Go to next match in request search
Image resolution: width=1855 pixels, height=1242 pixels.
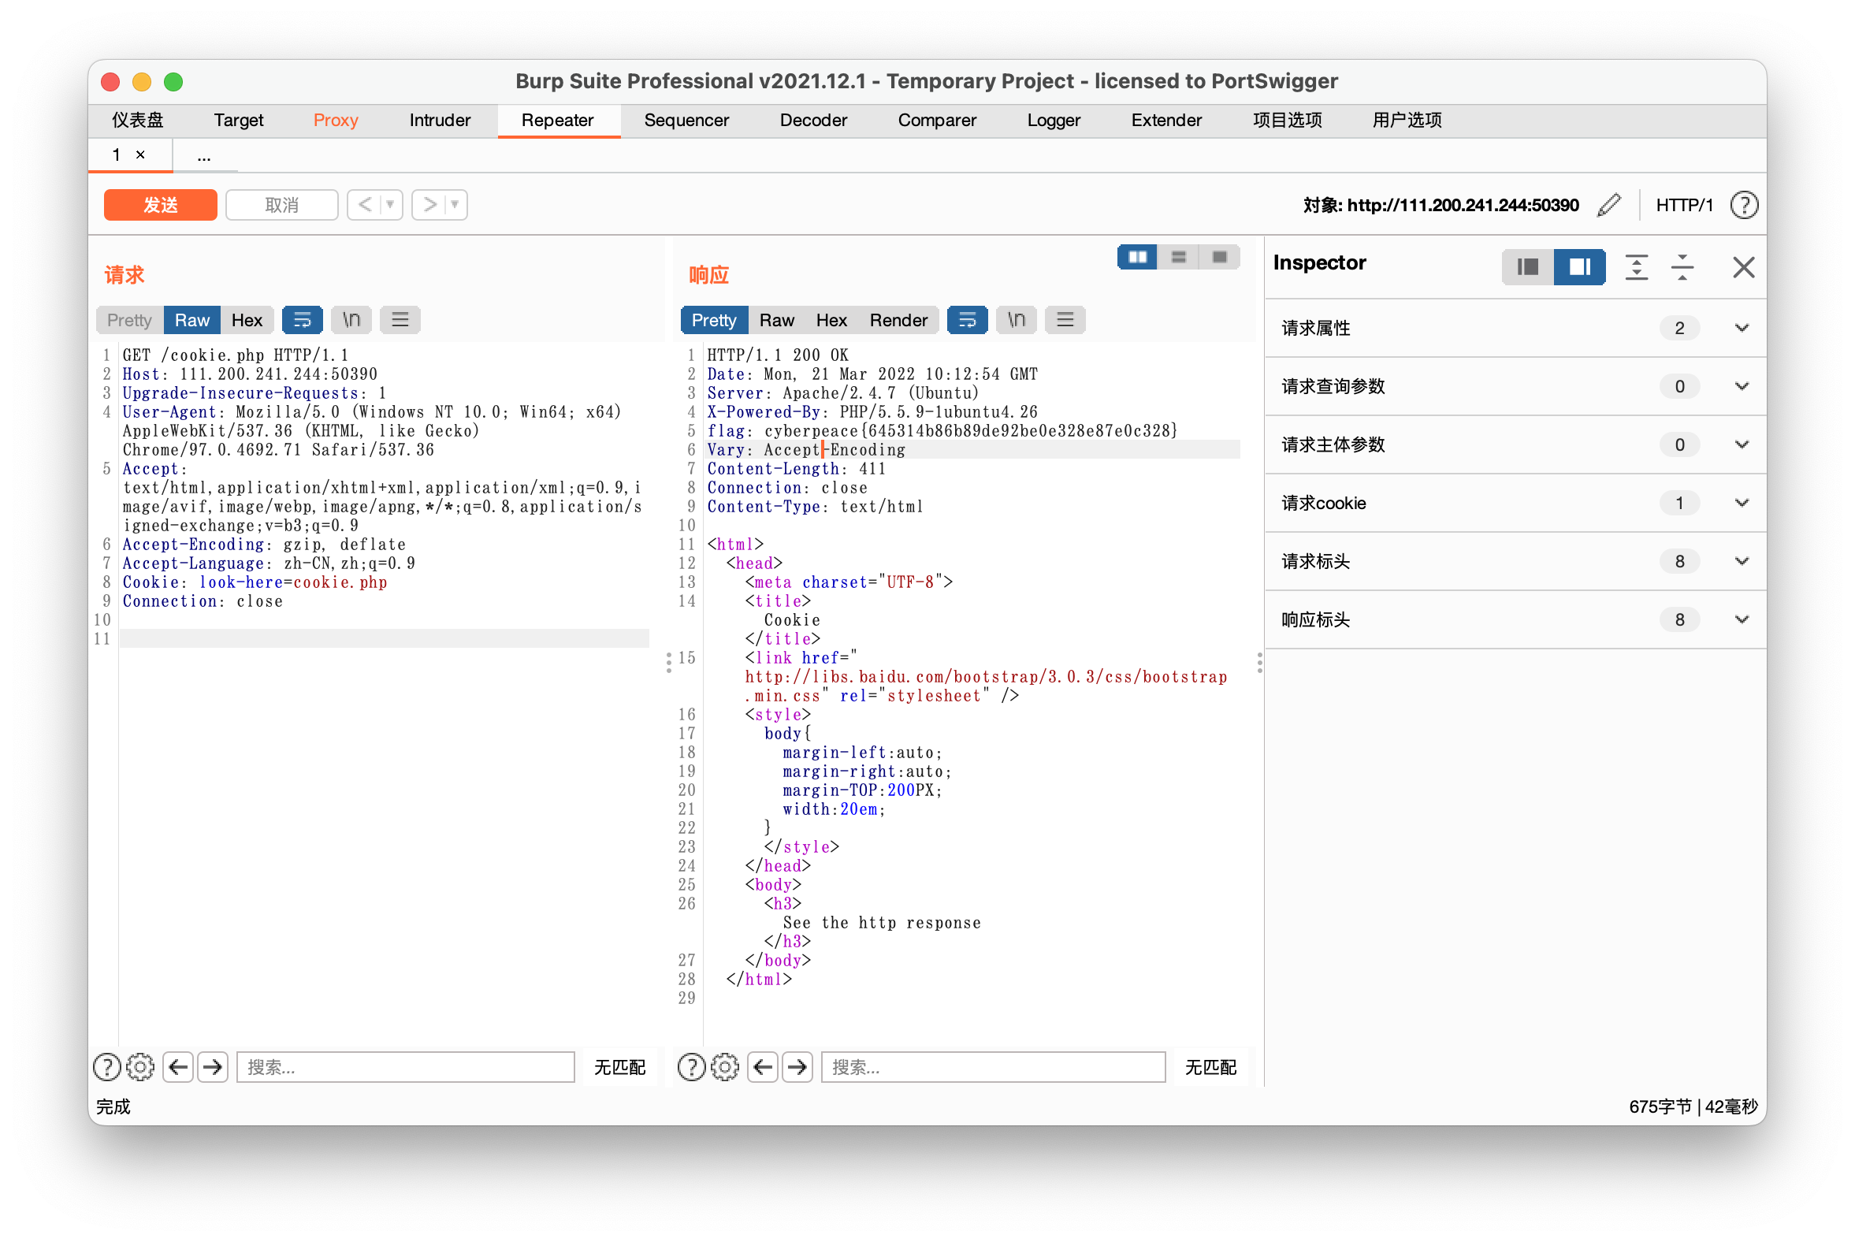point(212,1067)
